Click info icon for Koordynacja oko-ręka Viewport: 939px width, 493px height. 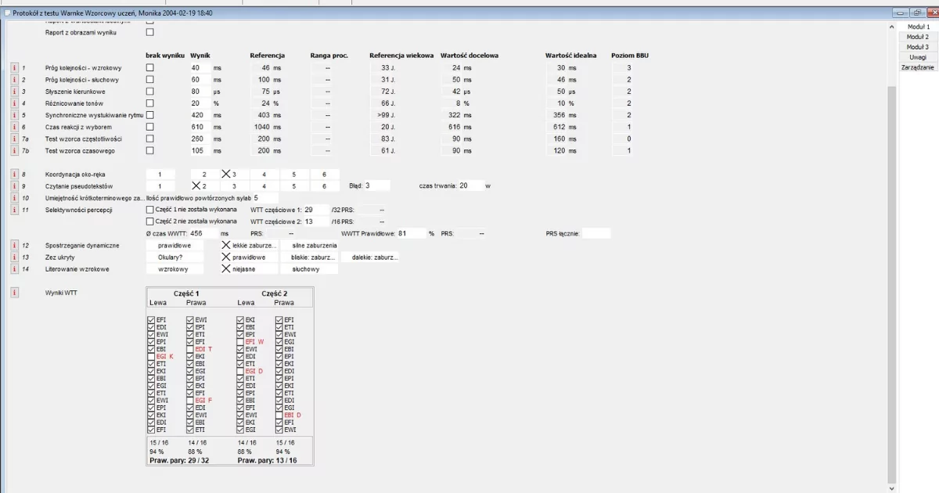click(13, 175)
